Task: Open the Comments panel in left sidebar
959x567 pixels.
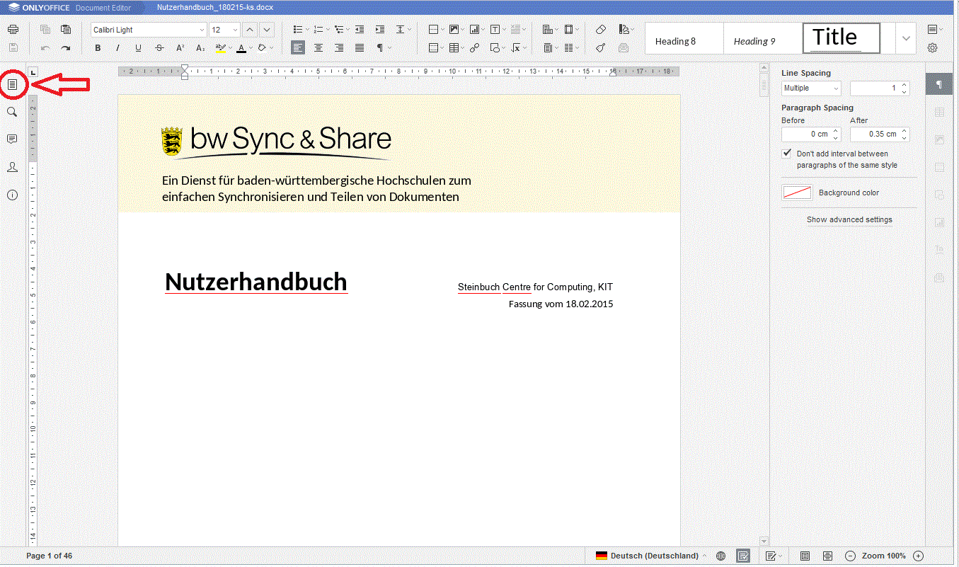Action: 12,139
